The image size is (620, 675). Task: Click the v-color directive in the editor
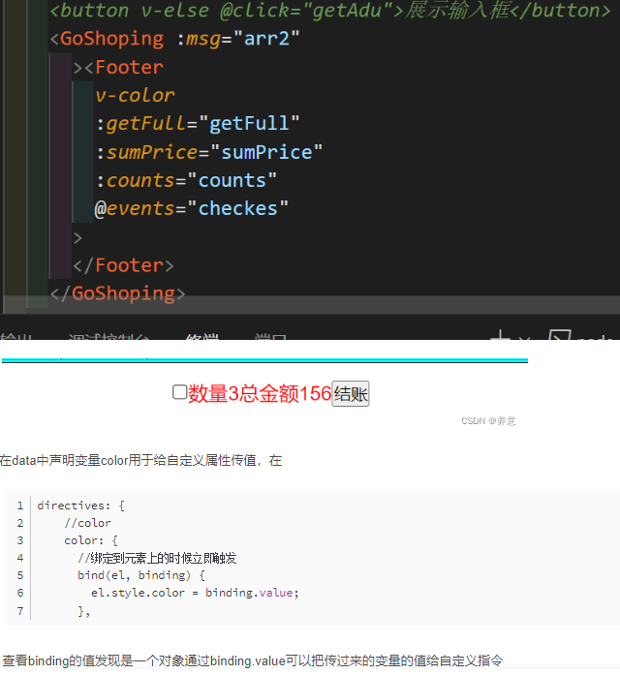[135, 95]
